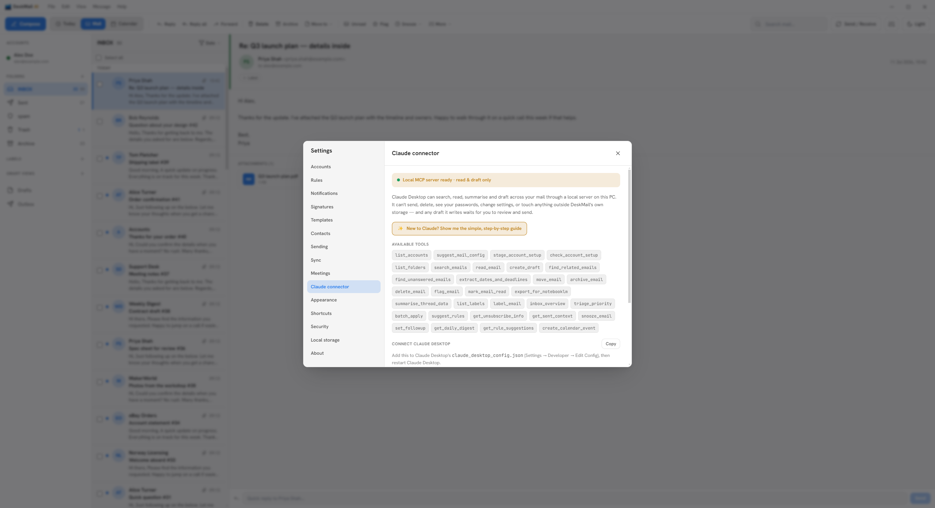
Task: Click the mark_email_read tool chip
Action: click(487, 292)
